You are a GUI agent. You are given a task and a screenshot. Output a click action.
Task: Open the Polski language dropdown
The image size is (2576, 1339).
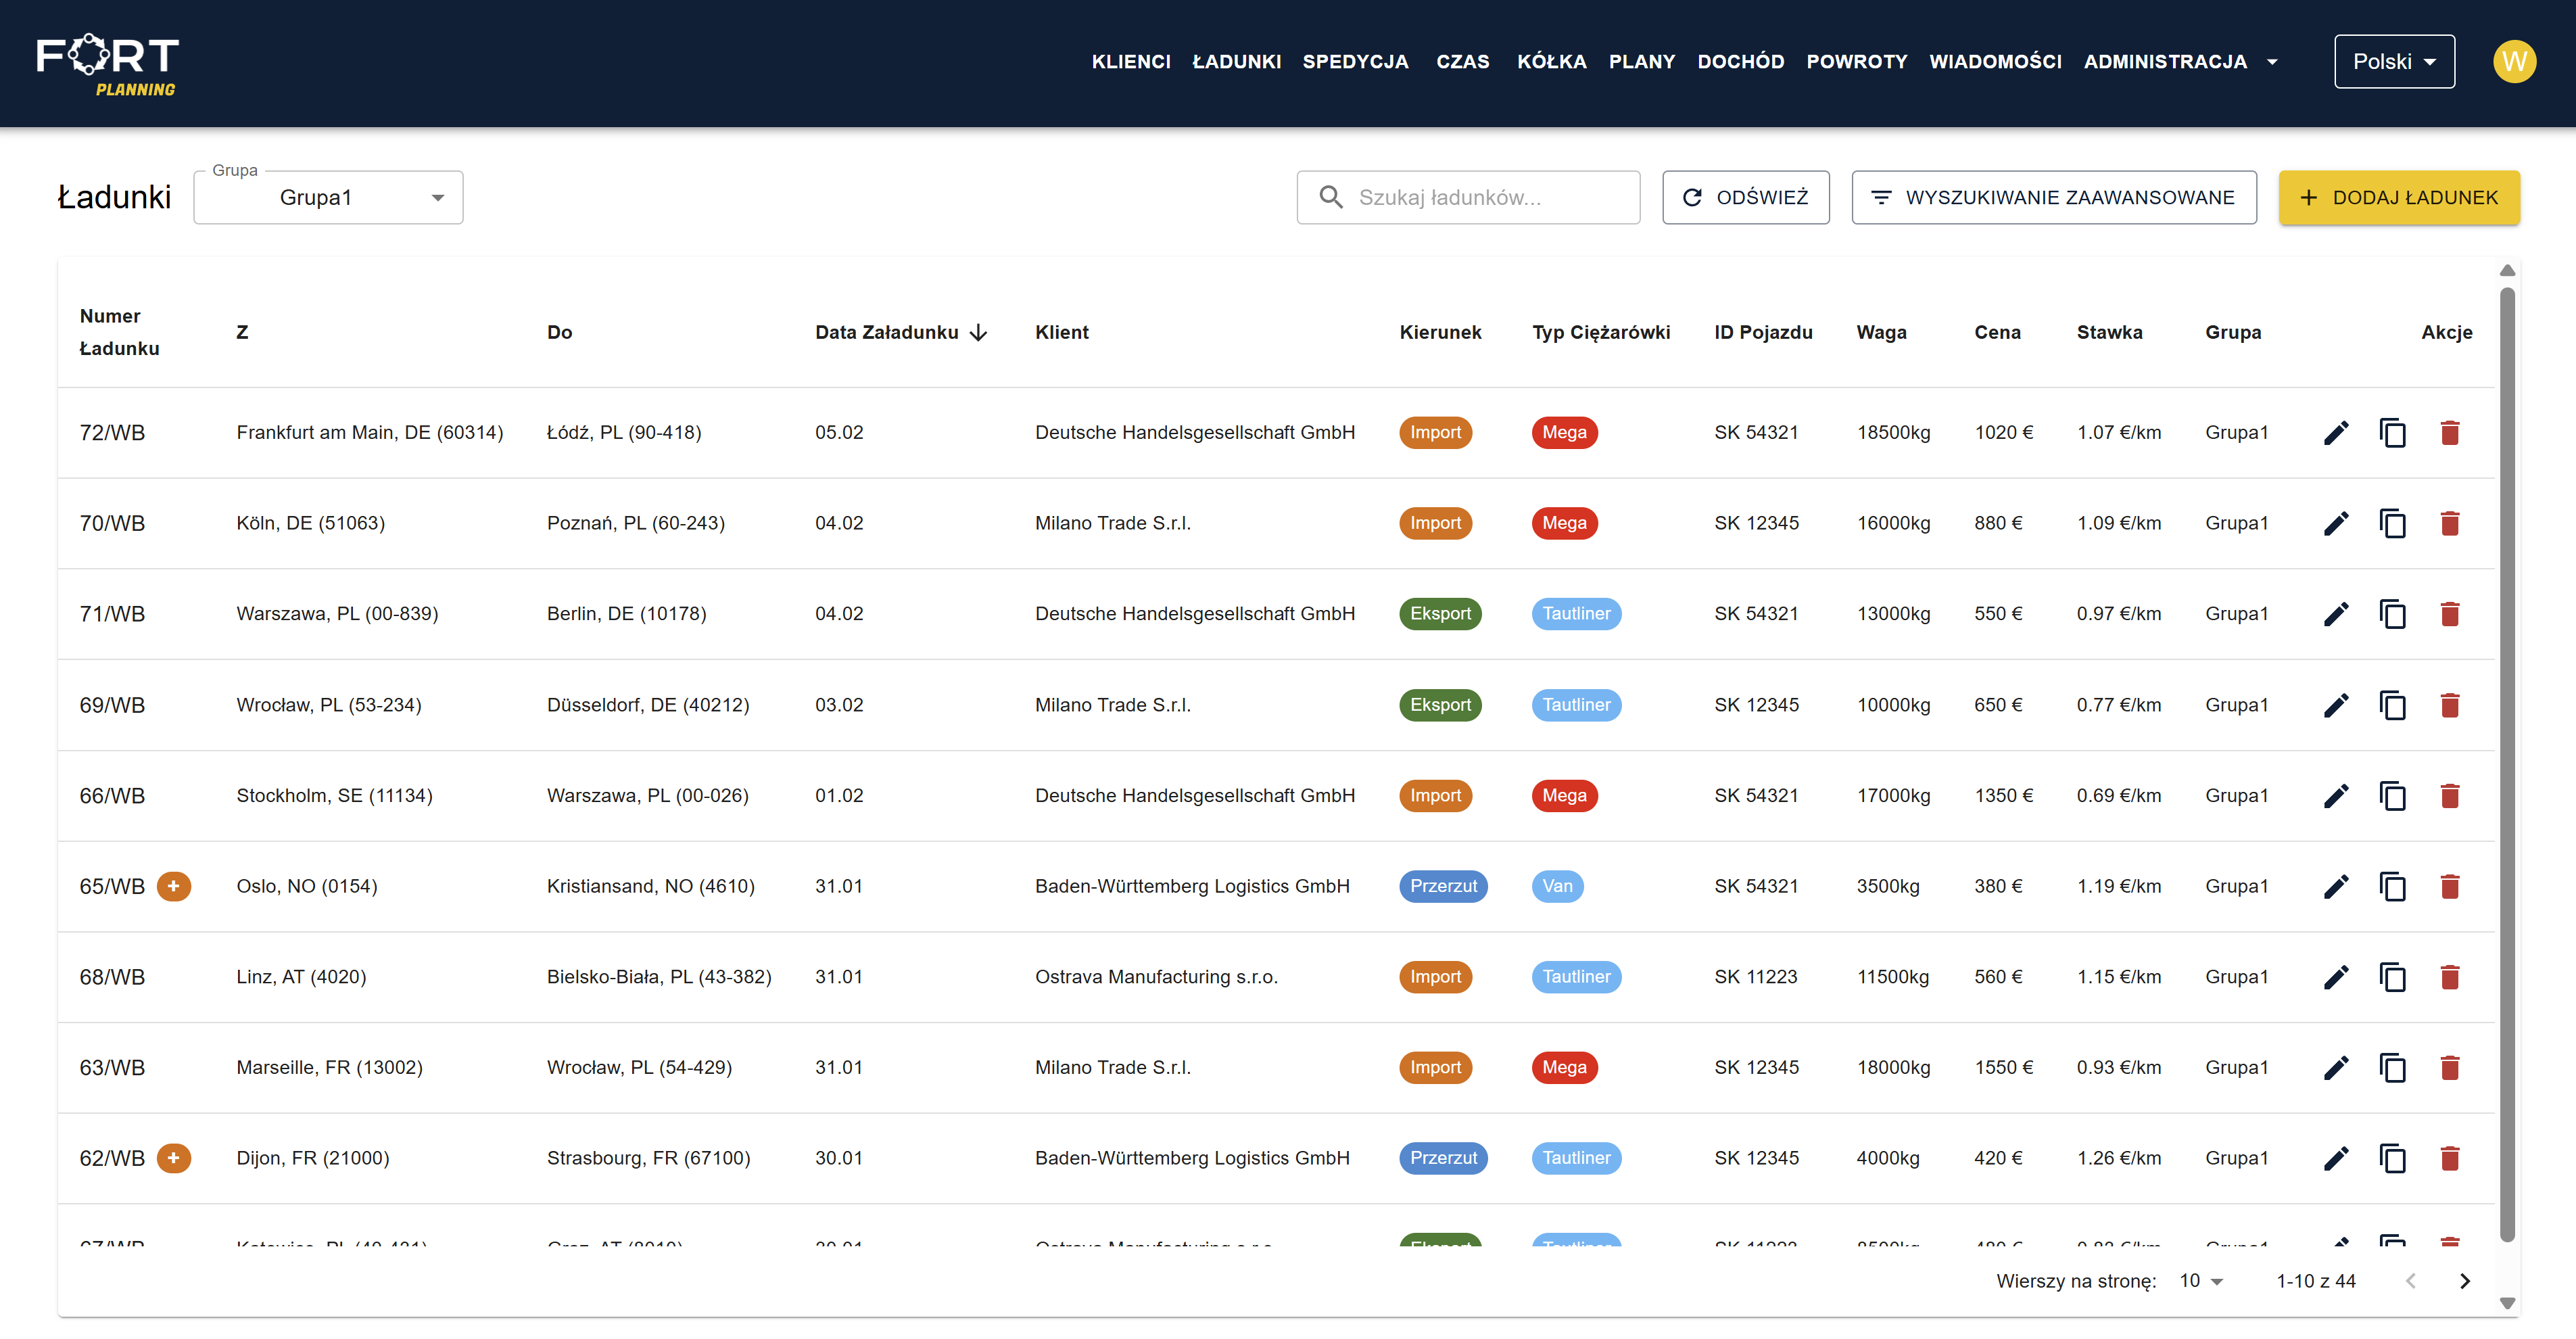pos(2394,61)
